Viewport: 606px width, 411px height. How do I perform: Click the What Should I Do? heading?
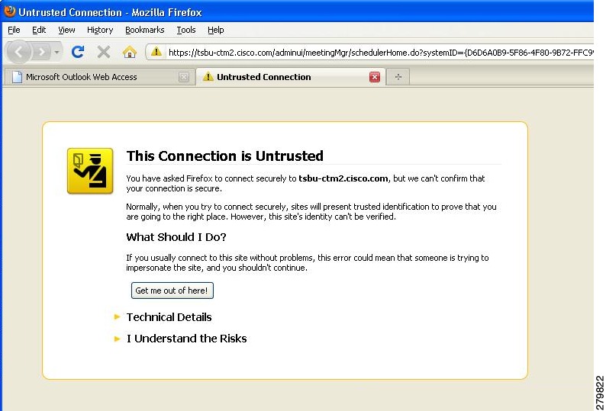pos(176,237)
